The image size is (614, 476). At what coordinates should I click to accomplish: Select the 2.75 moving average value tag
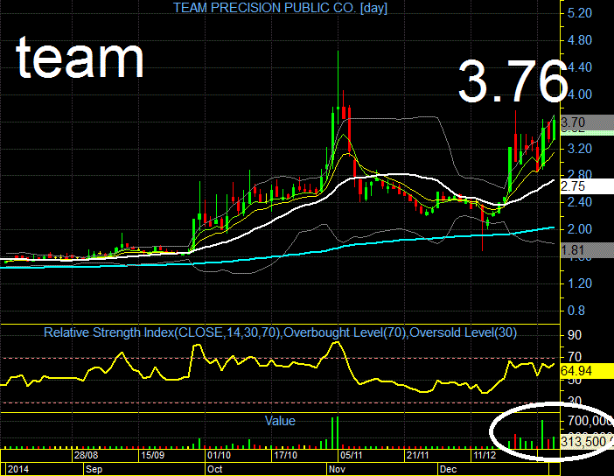pos(587,186)
